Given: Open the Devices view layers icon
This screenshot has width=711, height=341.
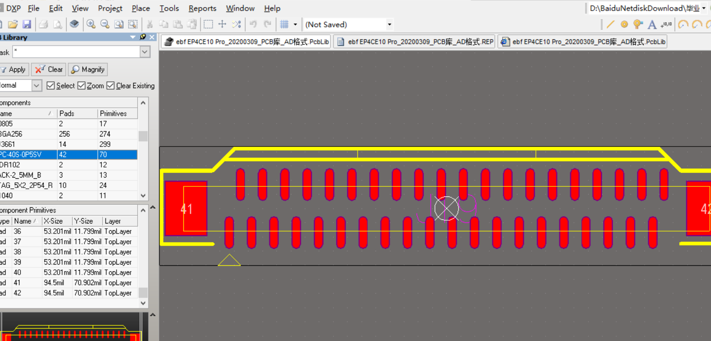Looking at the screenshot, I should pos(74,25).
